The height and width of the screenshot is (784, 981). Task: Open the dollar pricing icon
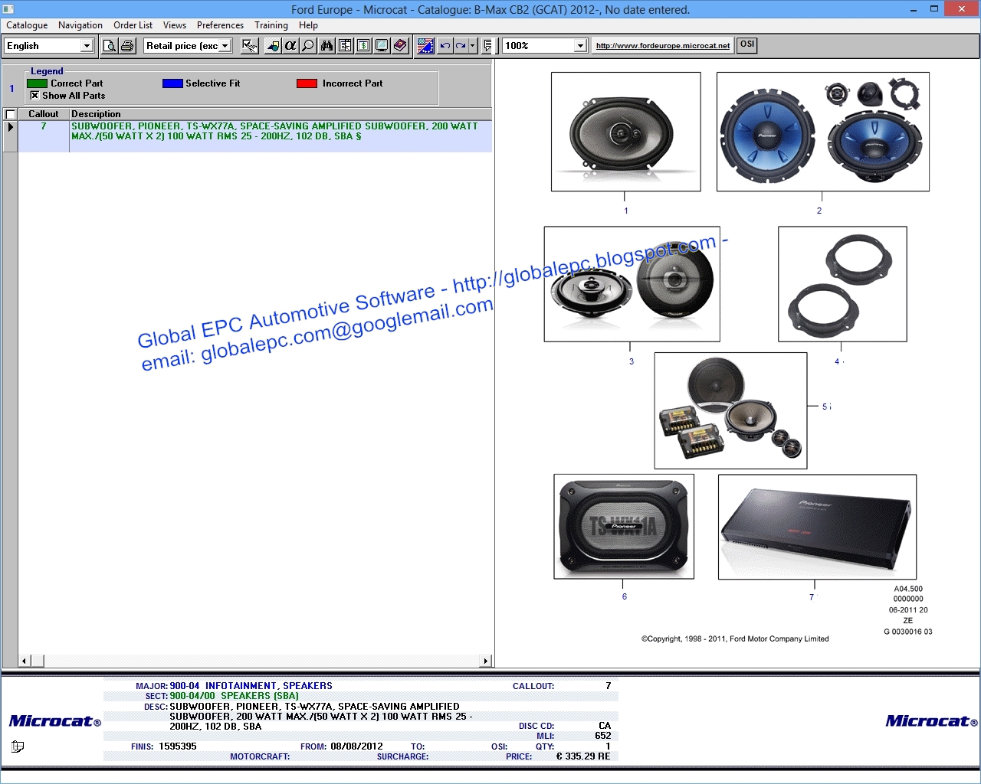click(x=363, y=45)
